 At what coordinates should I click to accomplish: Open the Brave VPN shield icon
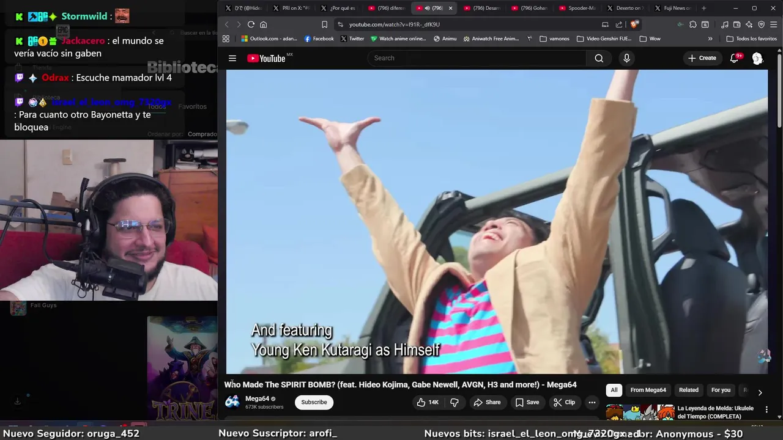(762, 24)
